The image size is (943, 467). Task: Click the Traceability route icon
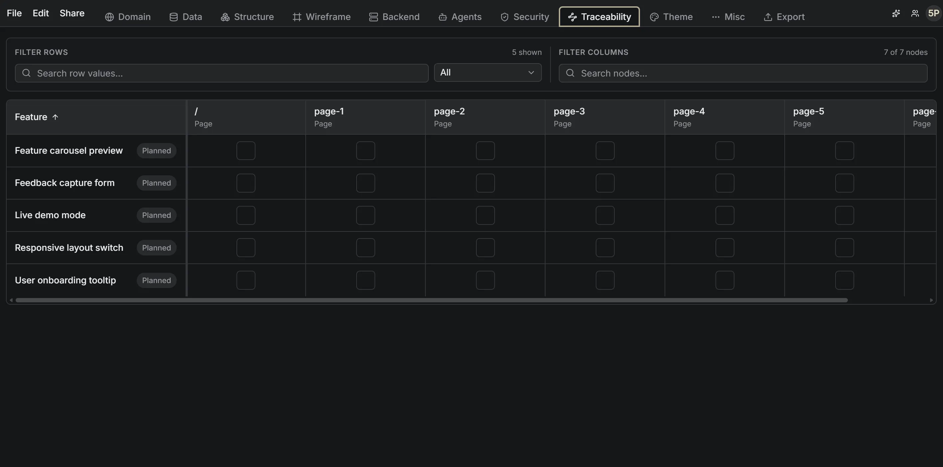coord(572,17)
